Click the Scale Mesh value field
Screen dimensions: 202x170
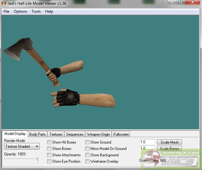pos(147,142)
